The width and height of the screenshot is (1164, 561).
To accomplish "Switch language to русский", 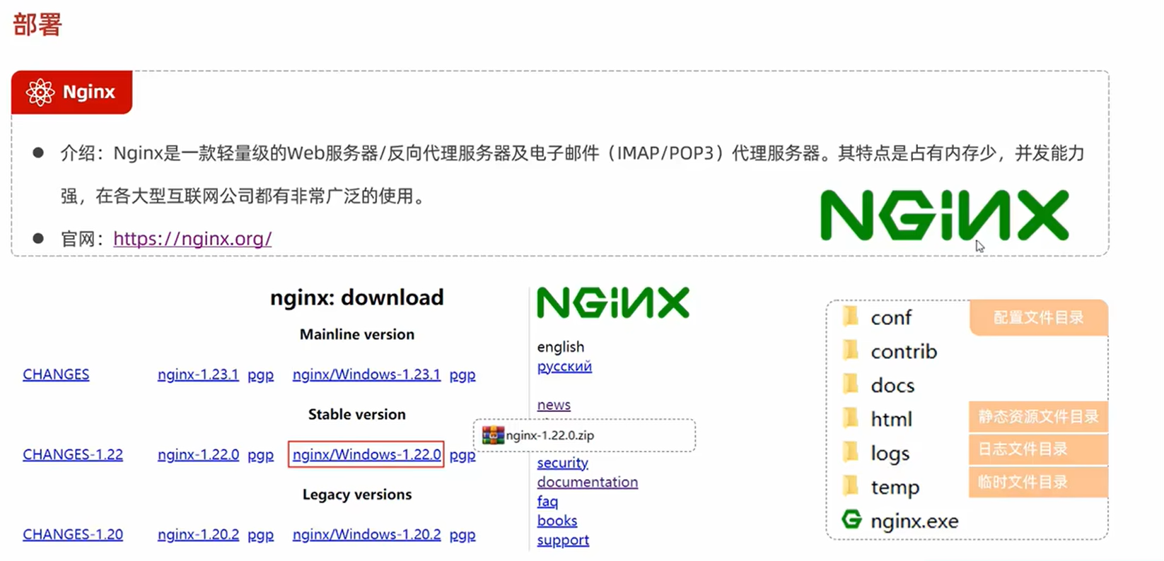I will point(564,367).
